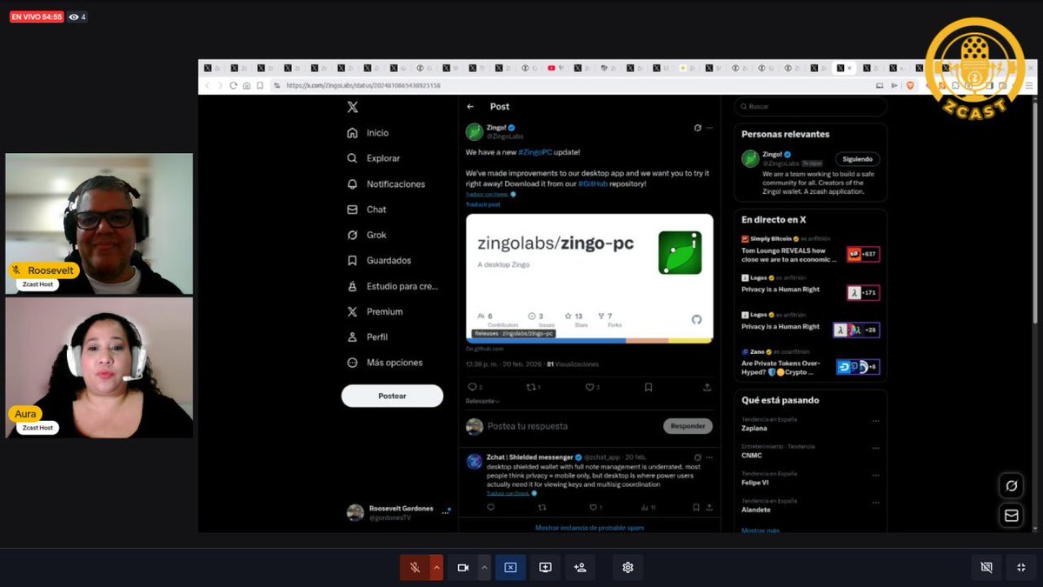Screen dimensions: 1043x587
Task: Bookmark Zingo's post
Action: click(x=648, y=387)
